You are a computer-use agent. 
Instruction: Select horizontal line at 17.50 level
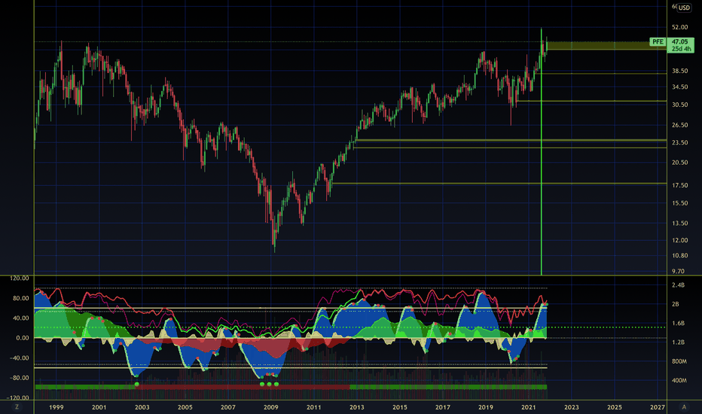click(x=499, y=184)
